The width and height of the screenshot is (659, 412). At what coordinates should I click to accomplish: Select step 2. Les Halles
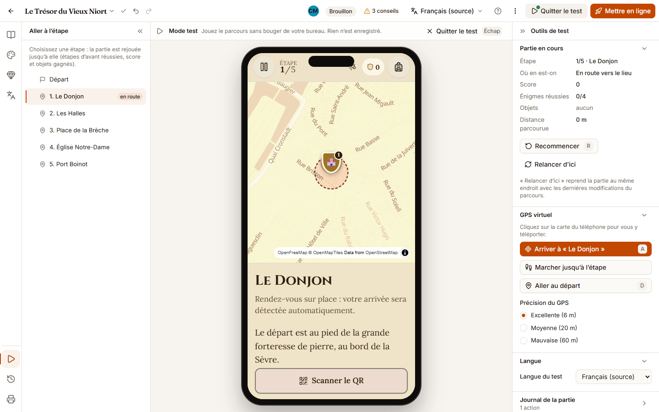coord(86,114)
